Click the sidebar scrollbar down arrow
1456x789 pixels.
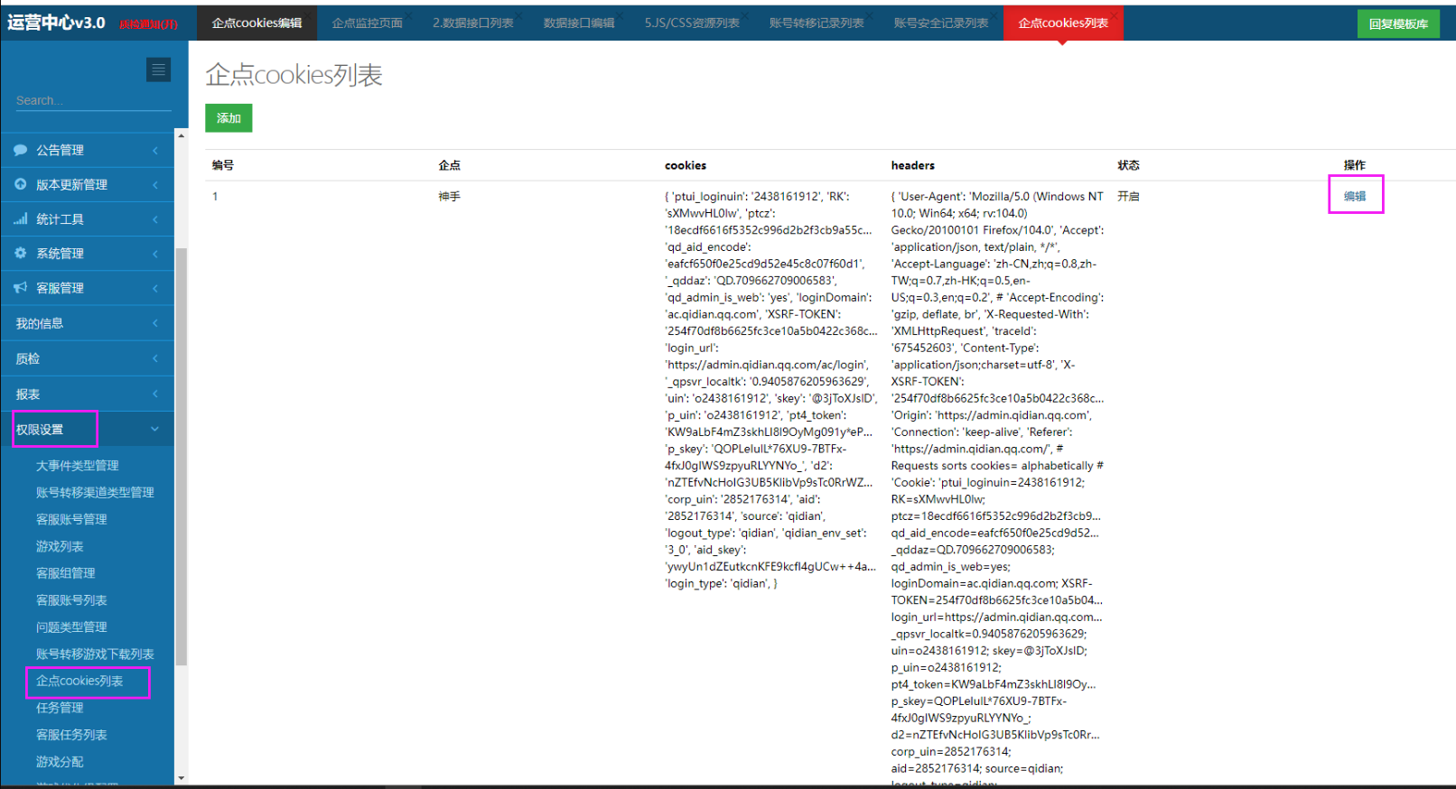coord(181,777)
